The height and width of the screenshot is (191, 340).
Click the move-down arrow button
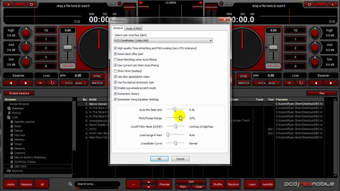pyautogui.click(x=148, y=187)
